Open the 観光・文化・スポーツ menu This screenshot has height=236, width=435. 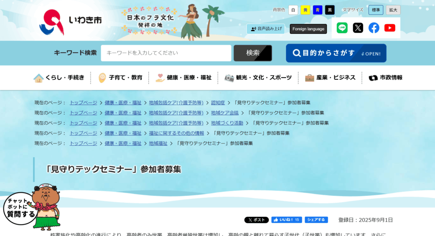(x=258, y=78)
